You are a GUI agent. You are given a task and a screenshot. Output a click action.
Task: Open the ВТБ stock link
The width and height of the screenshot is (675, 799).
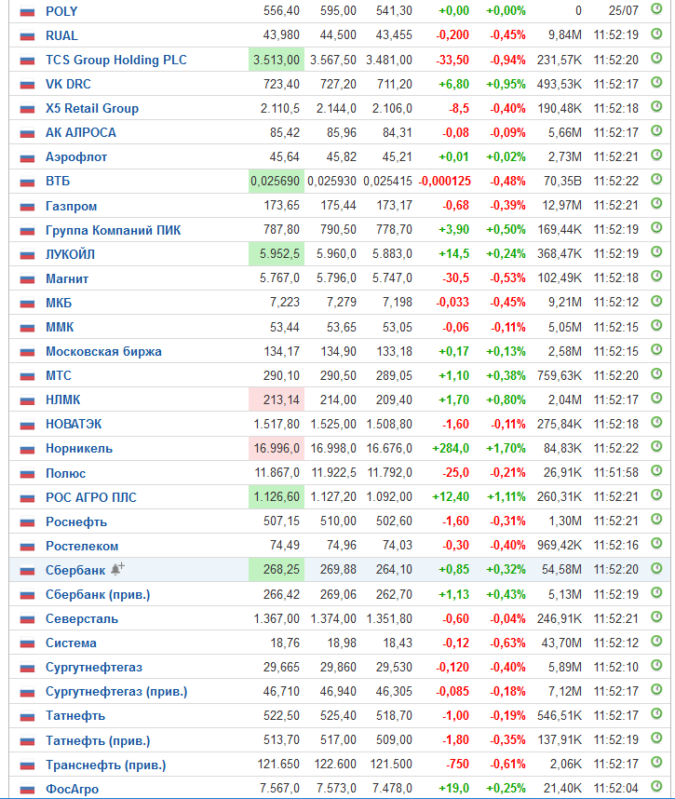tap(58, 182)
